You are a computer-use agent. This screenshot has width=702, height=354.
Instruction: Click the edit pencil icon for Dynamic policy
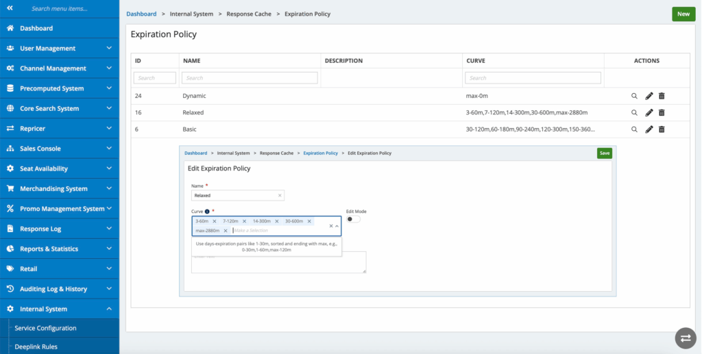pyautogui.click(x=649, y=96)
